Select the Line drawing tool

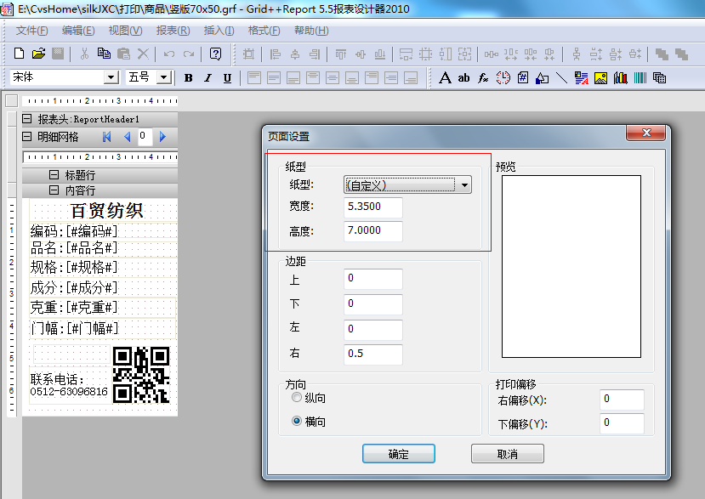[561, 77]
